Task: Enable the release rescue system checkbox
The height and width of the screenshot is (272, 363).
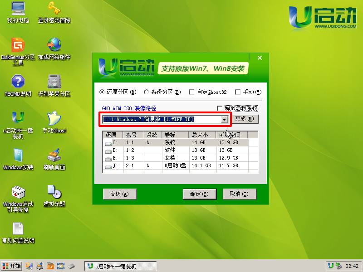Action: [220, 108]
